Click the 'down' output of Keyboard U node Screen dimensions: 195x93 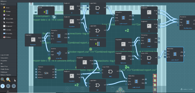pyautogui.click(x=133, y=43)
